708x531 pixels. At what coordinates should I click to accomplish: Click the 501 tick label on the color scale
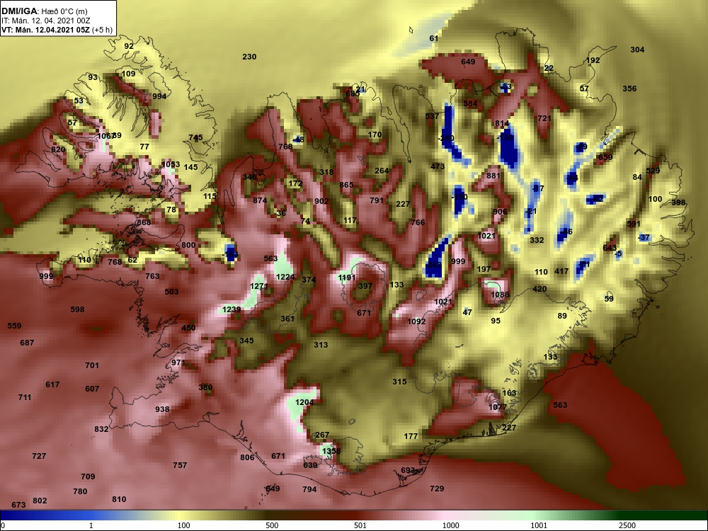point(360,525)
